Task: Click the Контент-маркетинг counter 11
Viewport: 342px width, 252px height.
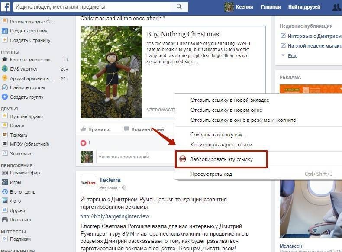Action: point(66,60)
